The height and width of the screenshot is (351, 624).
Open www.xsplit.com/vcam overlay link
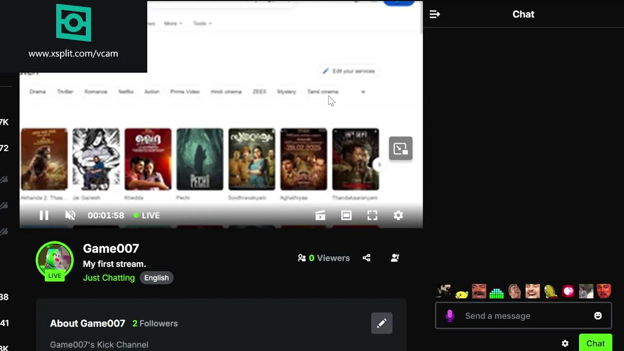pos(73,54)
